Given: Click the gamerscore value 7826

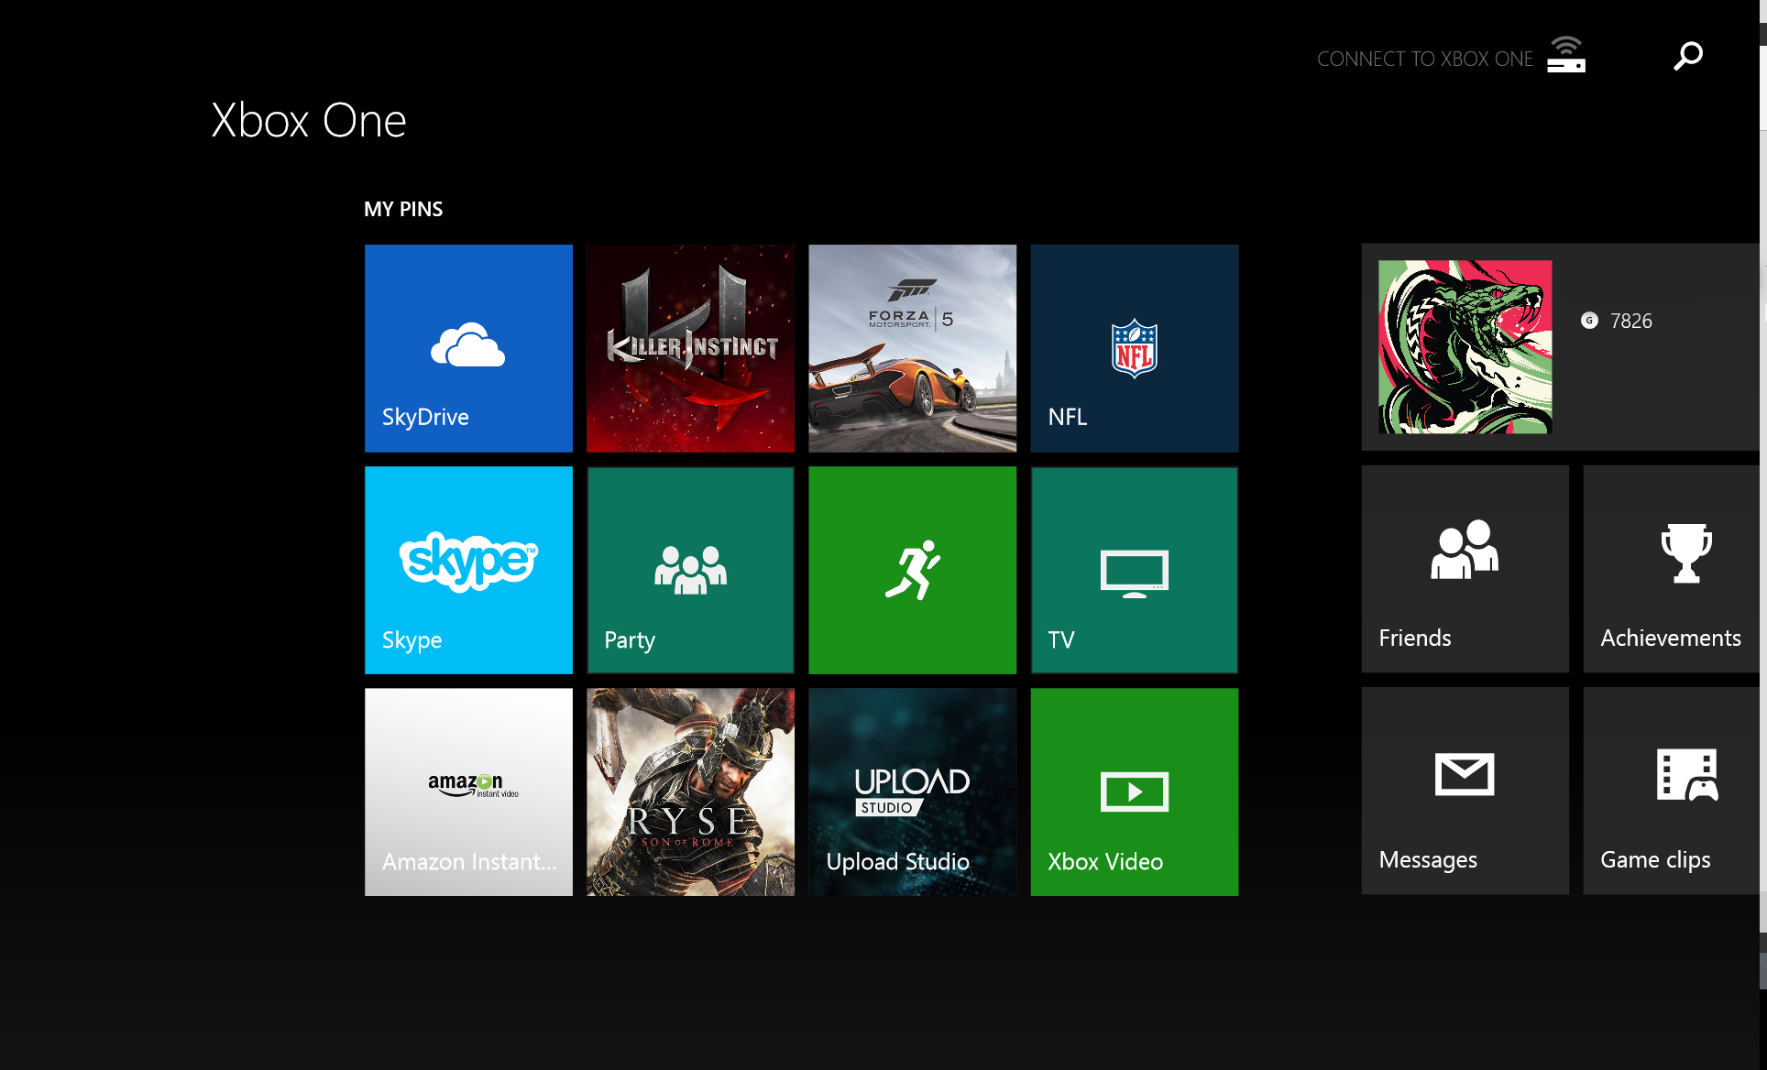Looking at the screenshot, I should point(1630,321).
